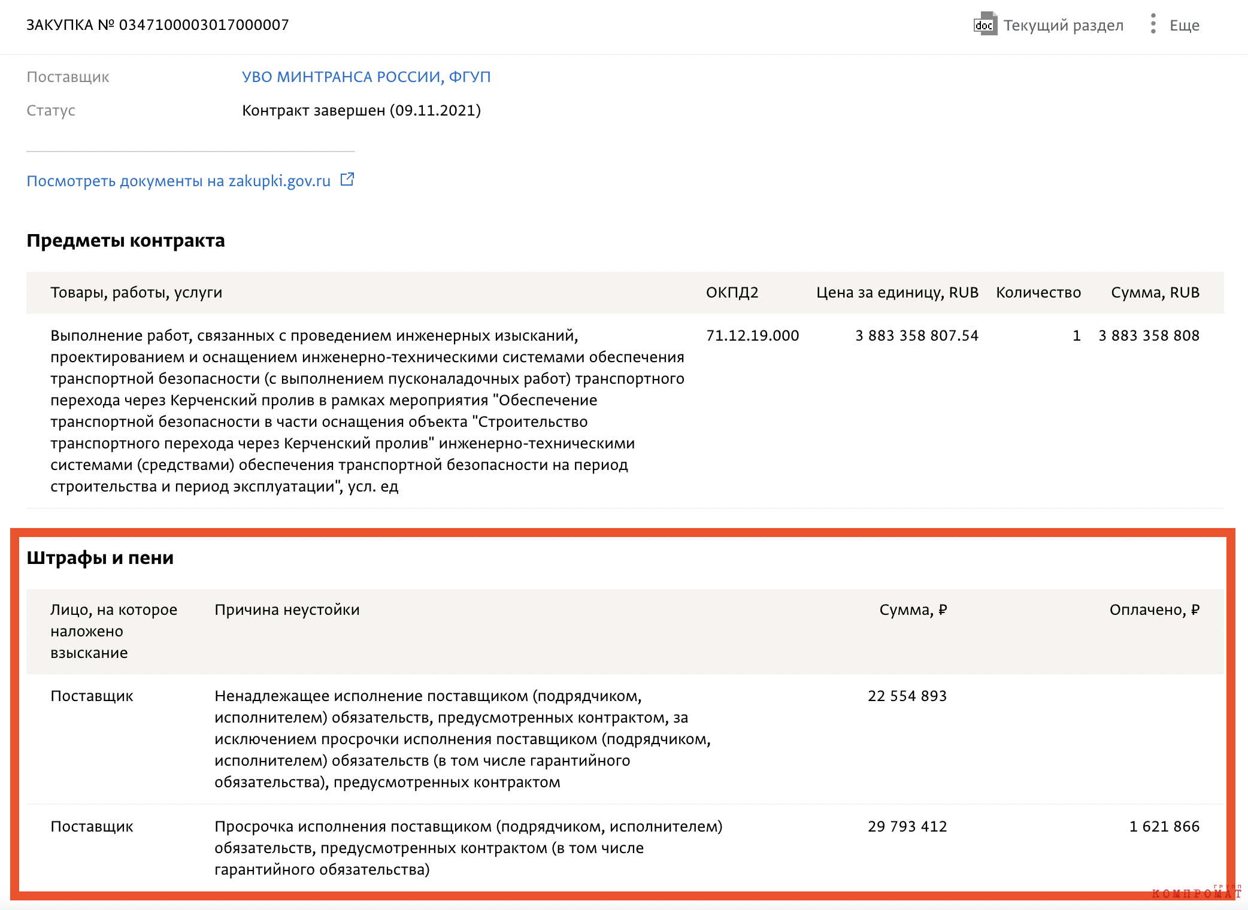Viewport: 1248px width, 910px height.
Task: Select the penalty sum 22 554 893
Action: pos(907,696)
